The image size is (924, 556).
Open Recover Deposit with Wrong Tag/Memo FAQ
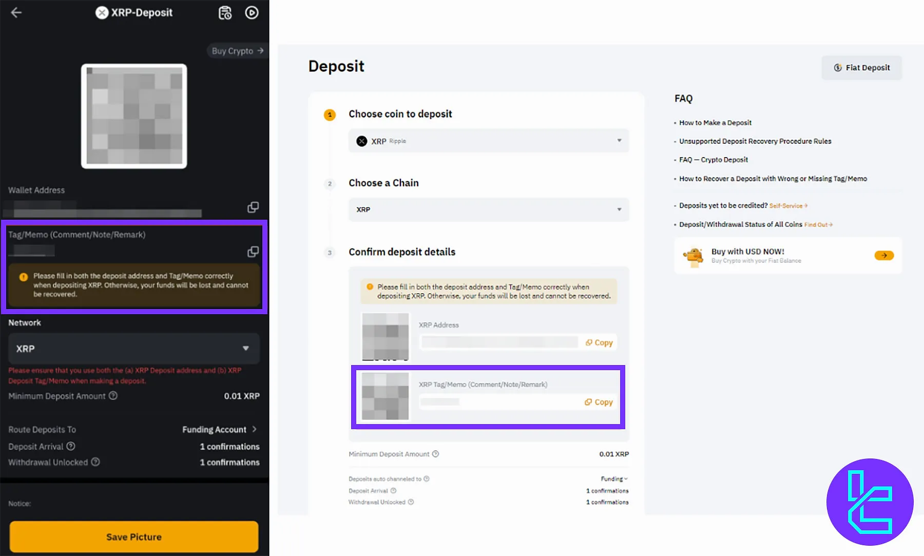pos(773,179)
